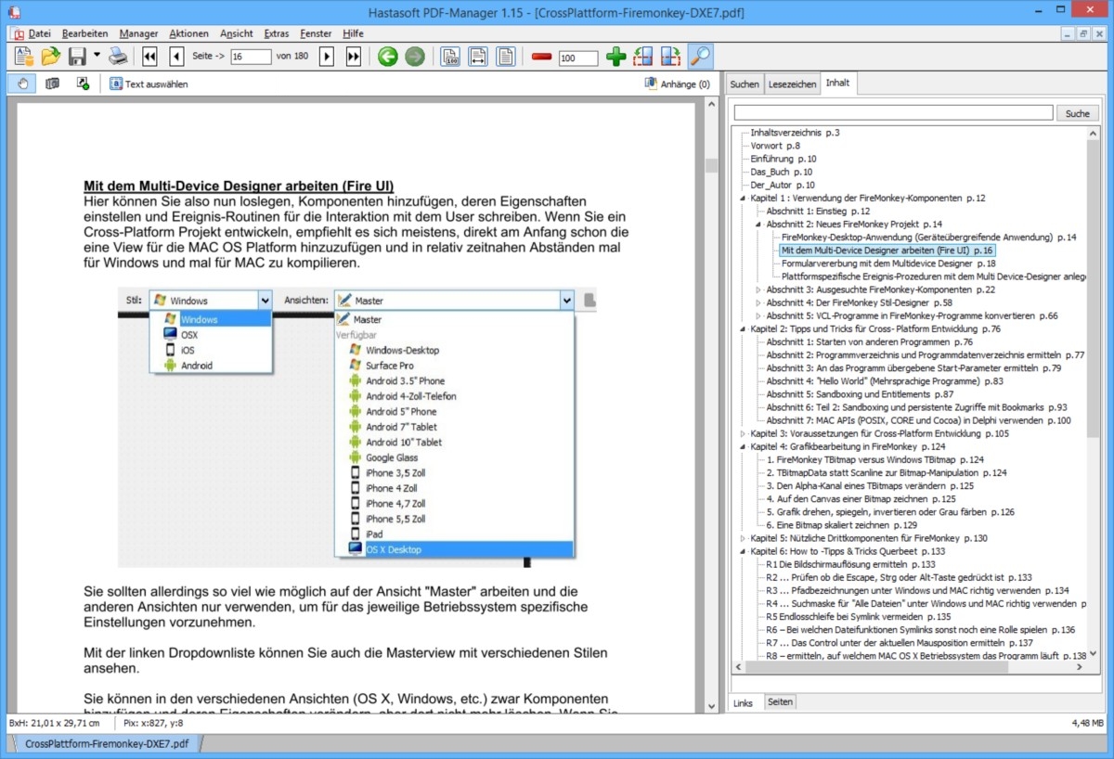Screen dimensions: 1114x759
Task: Expand Abschnitt 5: VCL-Programme konvertieren
Action: click(x=758, y=315)
